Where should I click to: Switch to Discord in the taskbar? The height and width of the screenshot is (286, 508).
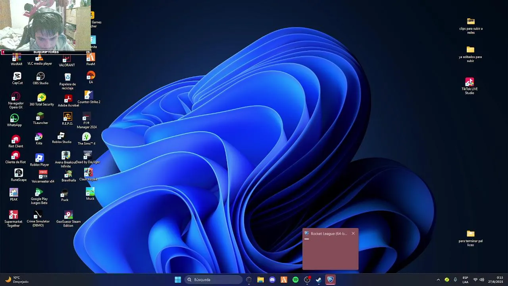(x=272, y=280)
